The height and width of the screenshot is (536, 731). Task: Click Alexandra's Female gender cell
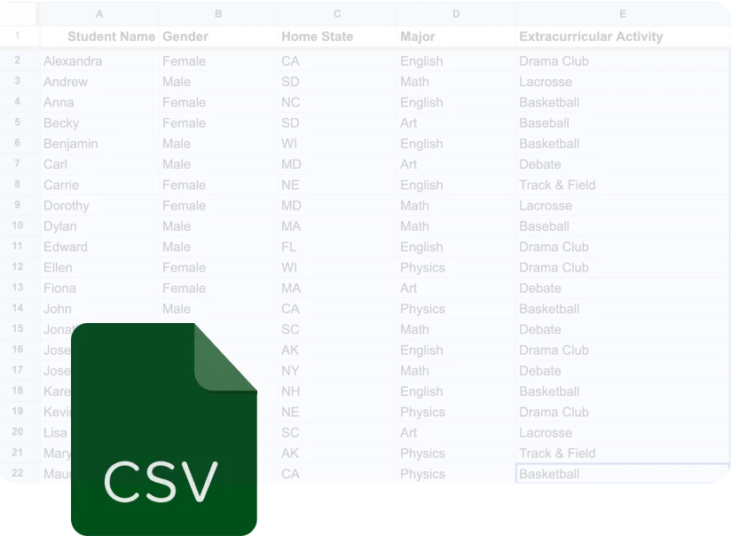[218, 61]
